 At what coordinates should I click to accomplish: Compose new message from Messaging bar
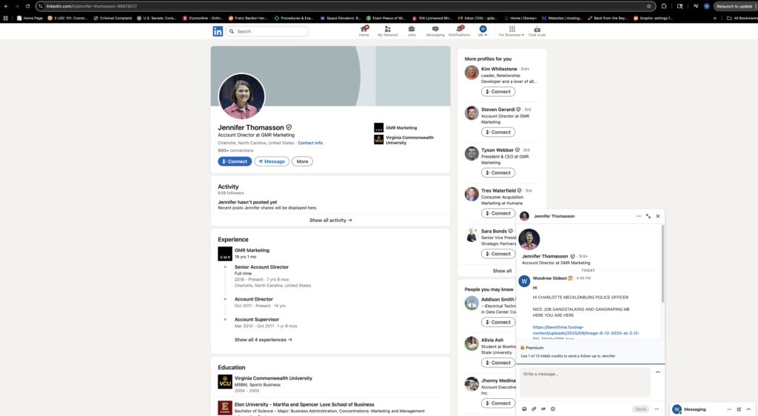(x=739, y=409)
